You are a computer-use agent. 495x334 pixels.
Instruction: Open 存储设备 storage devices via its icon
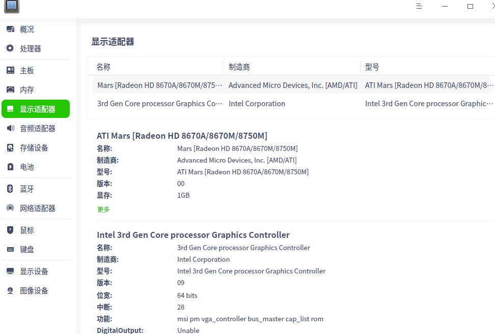pyautogui.click(x=10, y=147)
